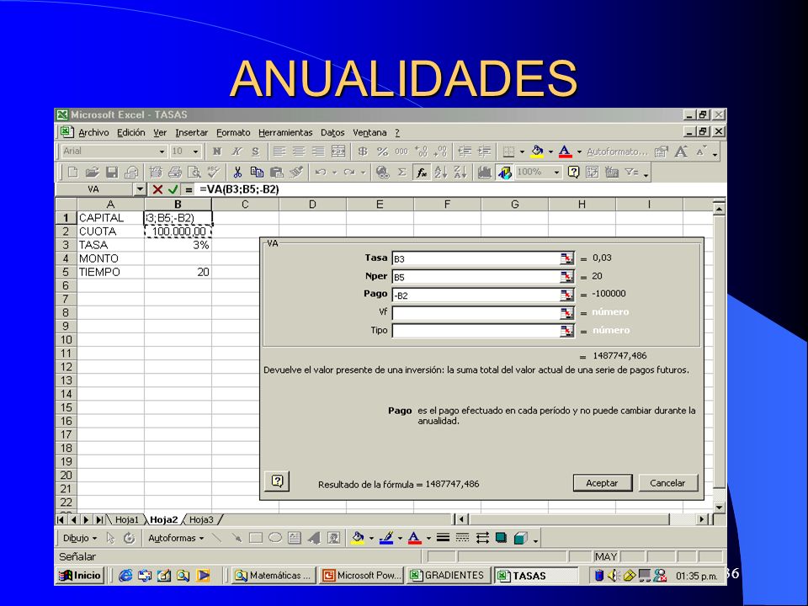
Task: Click the Tasa input field containing B3
Action: 476,258
